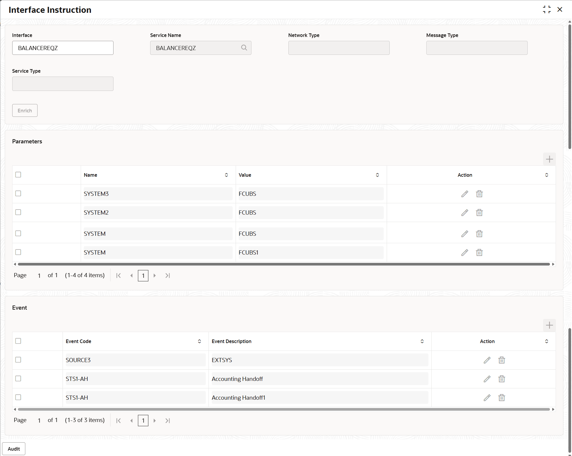Edit the SYSTEM3 parameter row
This screenshot has height=456, width=572.
(x=464, y=194)
